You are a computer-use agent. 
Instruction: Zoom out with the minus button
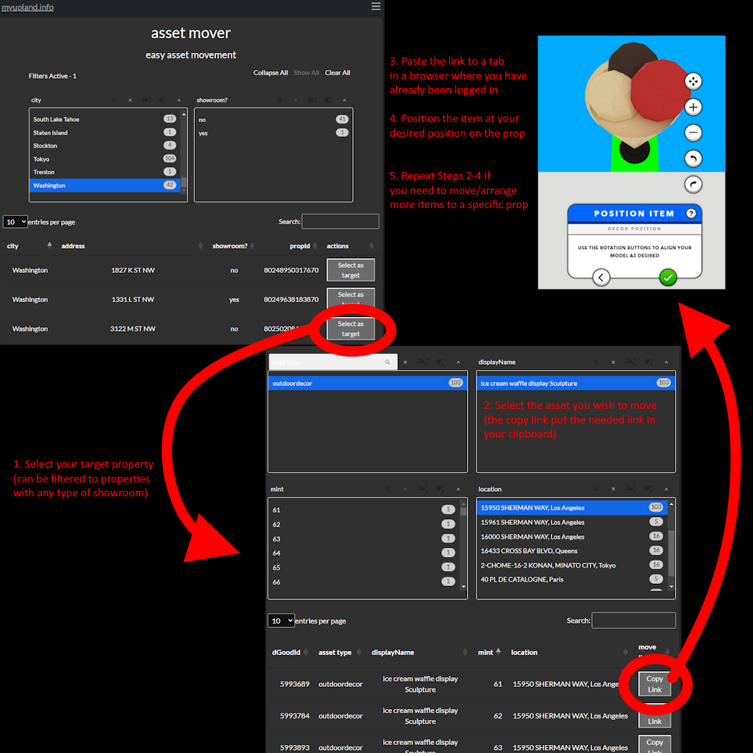point(693,133)
